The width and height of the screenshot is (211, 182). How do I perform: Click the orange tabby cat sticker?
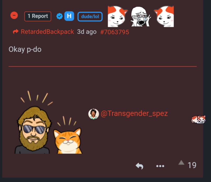(67, 135)
